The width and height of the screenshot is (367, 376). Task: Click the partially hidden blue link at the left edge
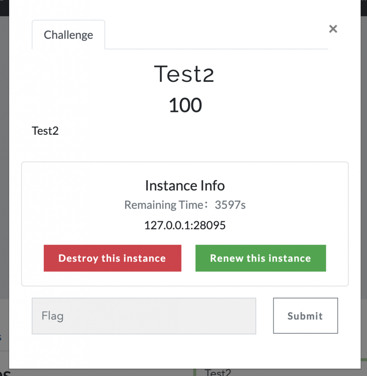[1, 337]
